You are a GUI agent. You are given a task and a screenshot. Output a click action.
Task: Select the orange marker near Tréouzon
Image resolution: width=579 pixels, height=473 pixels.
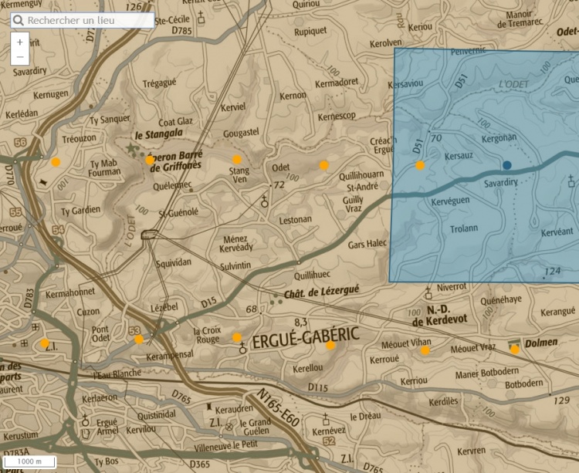tap(56, 162)
